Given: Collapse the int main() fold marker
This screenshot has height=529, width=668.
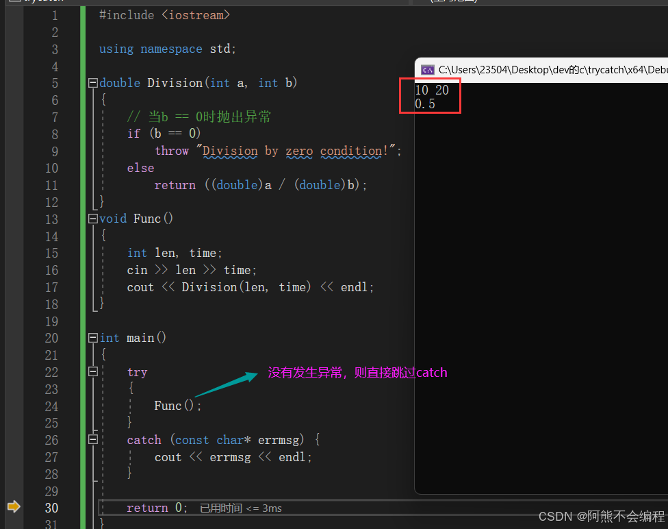Looking at the screenshot, I should click(x=93, y=338).
